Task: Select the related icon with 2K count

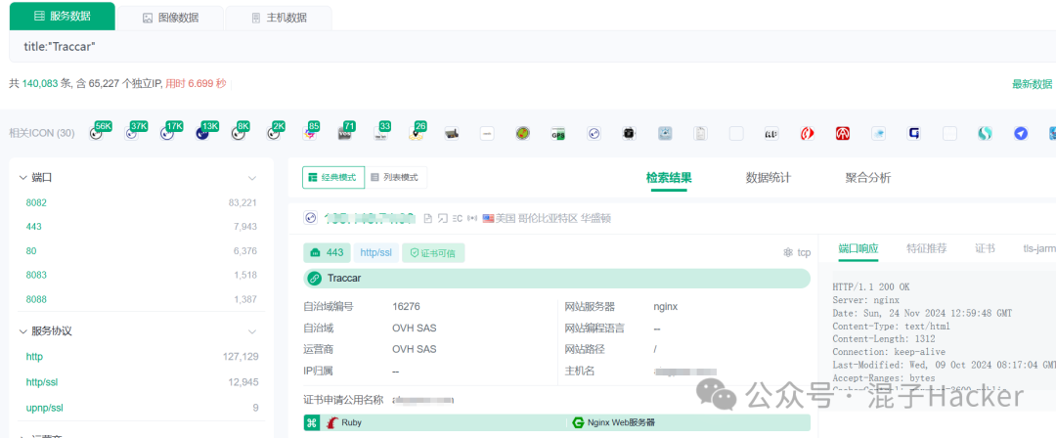Action: click(274, 133)
